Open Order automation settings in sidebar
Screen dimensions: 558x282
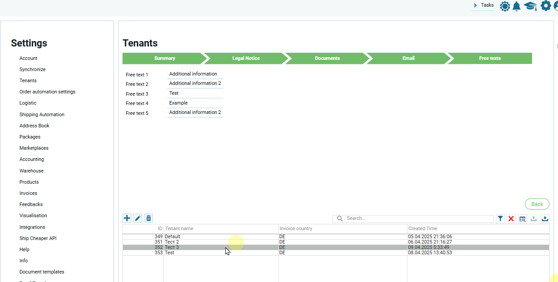click(47, 92)
